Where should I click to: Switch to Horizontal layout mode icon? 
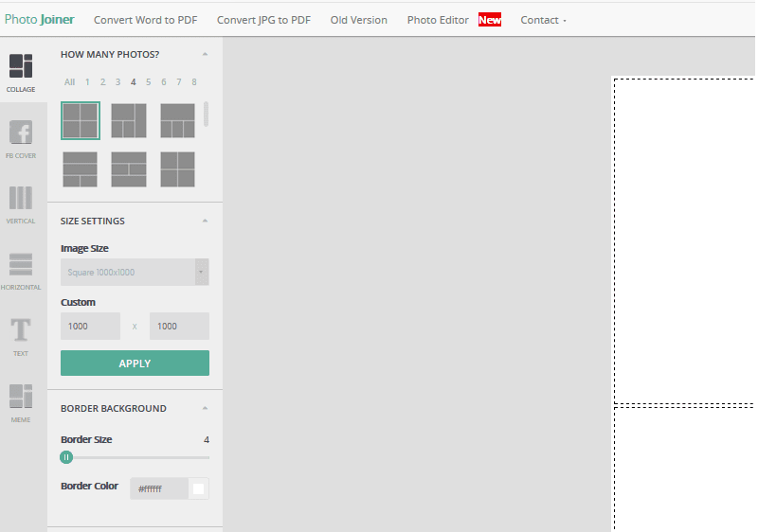coord(21,264)
